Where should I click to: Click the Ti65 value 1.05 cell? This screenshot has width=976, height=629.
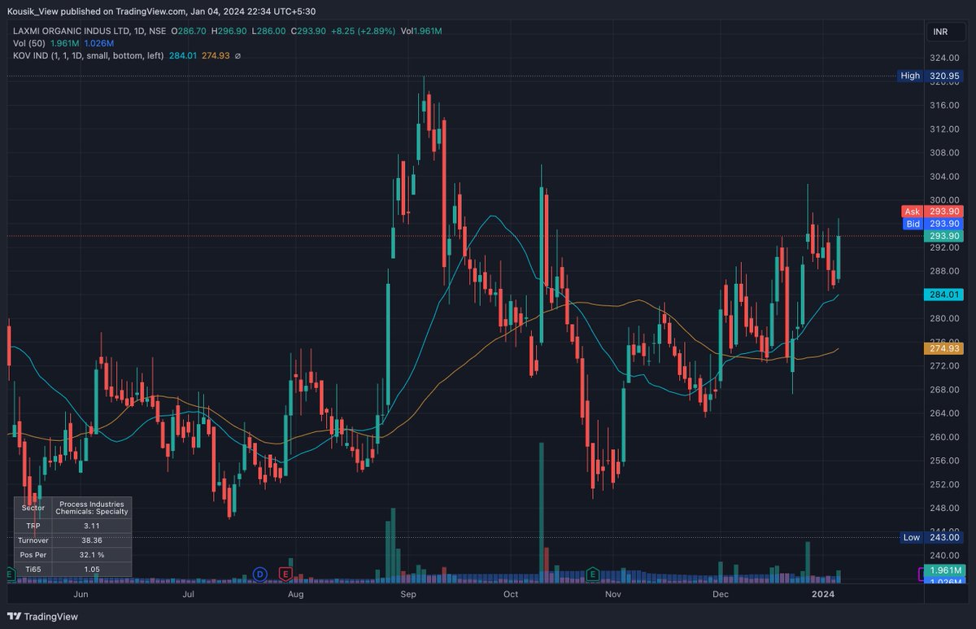point(90,569)
